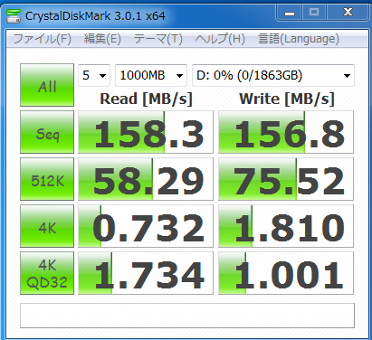Click the 512K read result 58.29
This screenshot has width=372, height=340.
pyautogui.click(x=146, y=179)
